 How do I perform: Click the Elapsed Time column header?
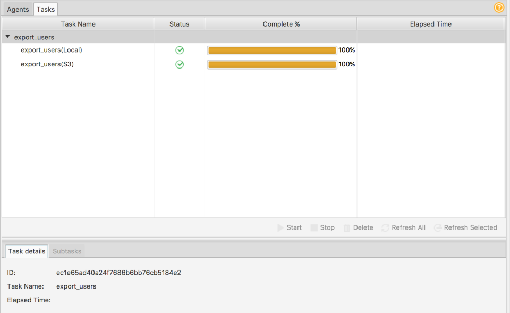(x=431, y=24)
